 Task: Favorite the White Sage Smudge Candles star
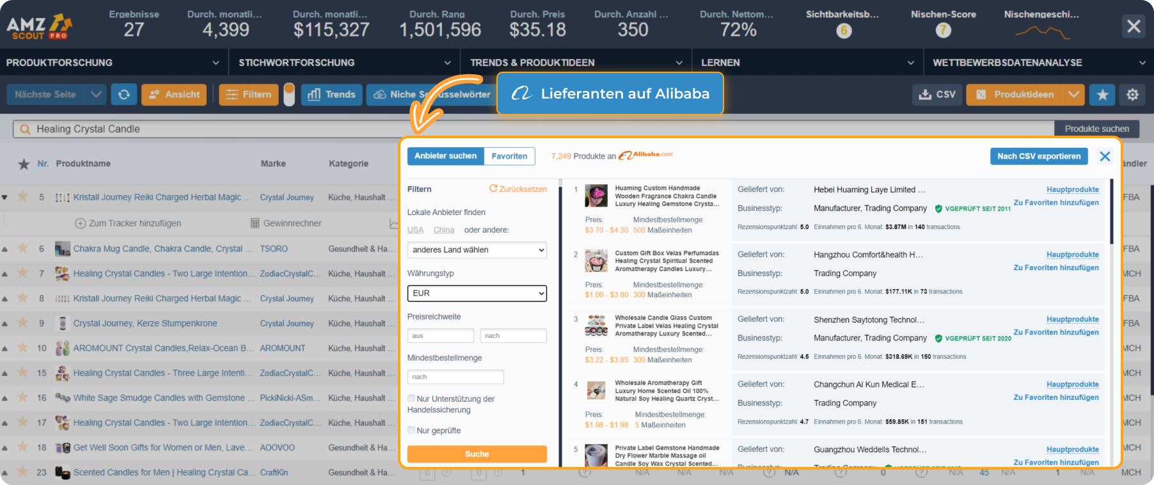(x=22, y=397)
